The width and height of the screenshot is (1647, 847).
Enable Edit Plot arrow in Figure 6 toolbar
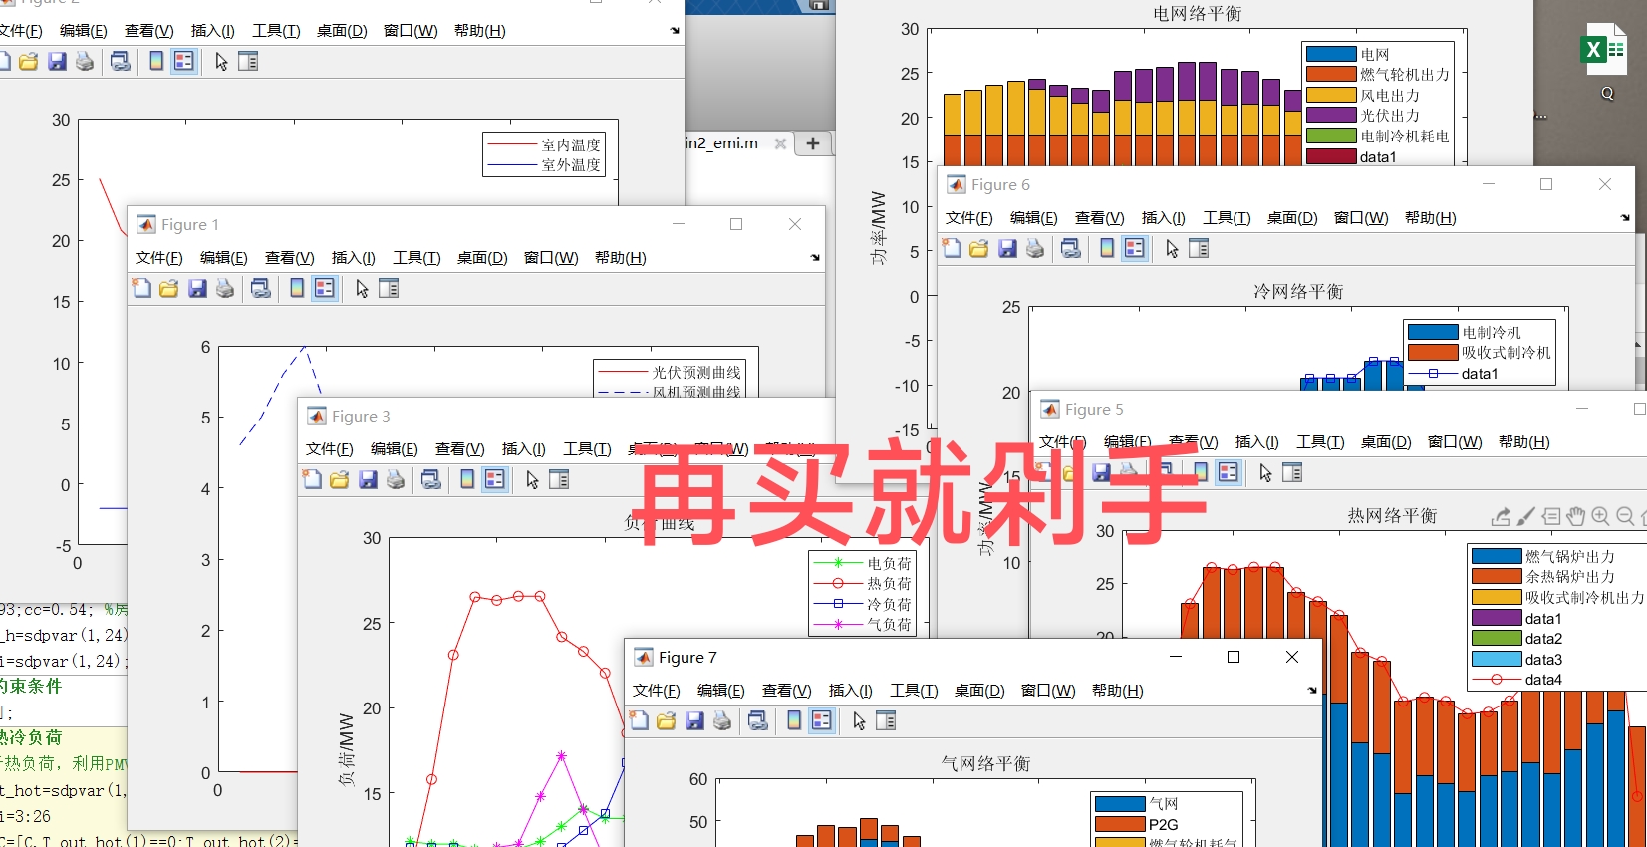(1172, 248)
